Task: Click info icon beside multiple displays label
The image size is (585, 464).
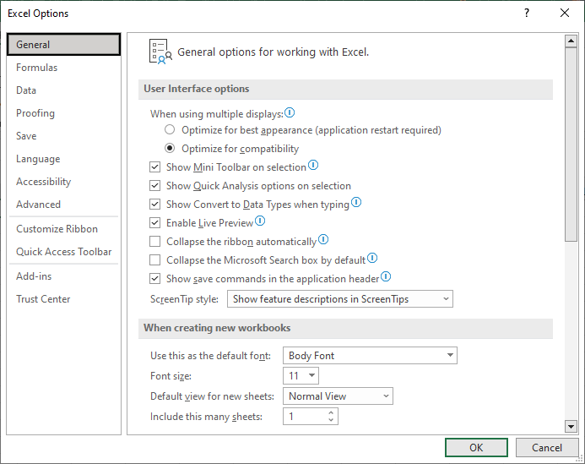Action: click(x=290, y=112)
